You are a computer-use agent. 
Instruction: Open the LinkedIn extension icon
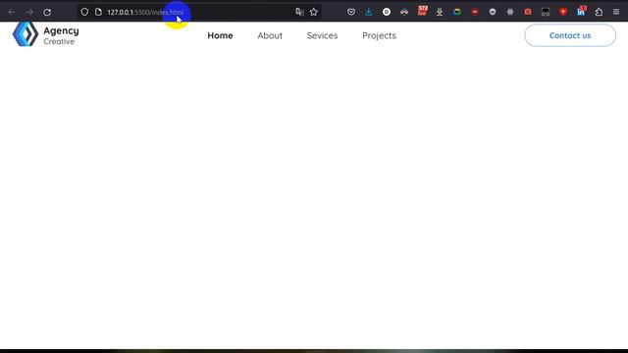(581, 11)
